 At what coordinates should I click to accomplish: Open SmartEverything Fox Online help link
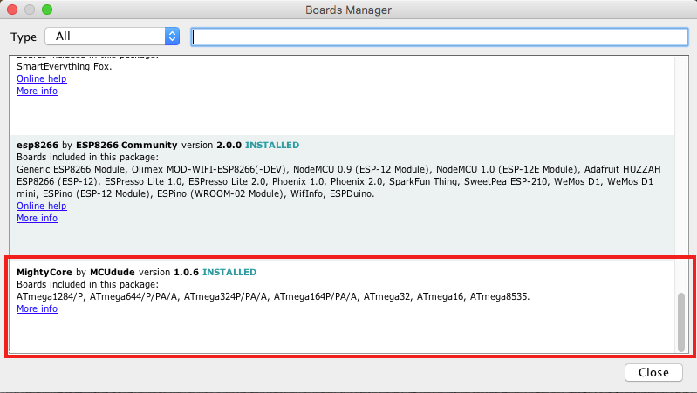(x=42, y=78)
